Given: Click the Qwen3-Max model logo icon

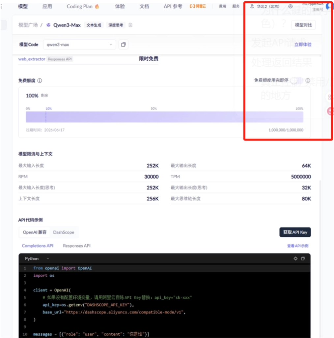Looking at the screenshot, I should [x=48, y=25].
